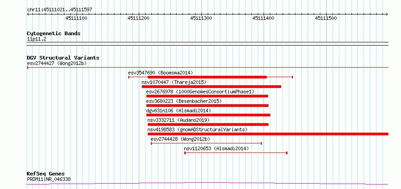Image resolution: width=401 pixels, height=189 pixels.
Task: Click the red bar under nsv3332711
Action: click(208, 124)
